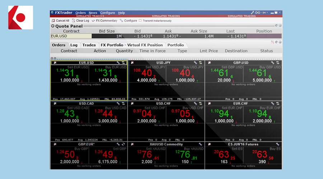Open the wrench settings of the GBP.EUR cell
The image size is (323, 179).
point(118,144)
